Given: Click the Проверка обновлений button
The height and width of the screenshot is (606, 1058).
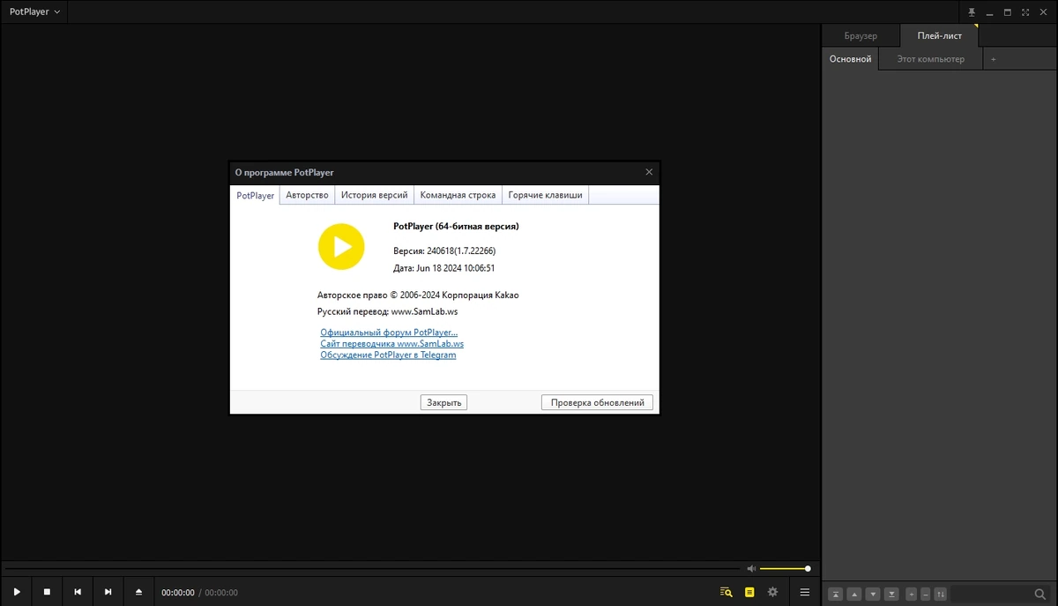Looking at the screenshot, I should click(x=598, y=402).
